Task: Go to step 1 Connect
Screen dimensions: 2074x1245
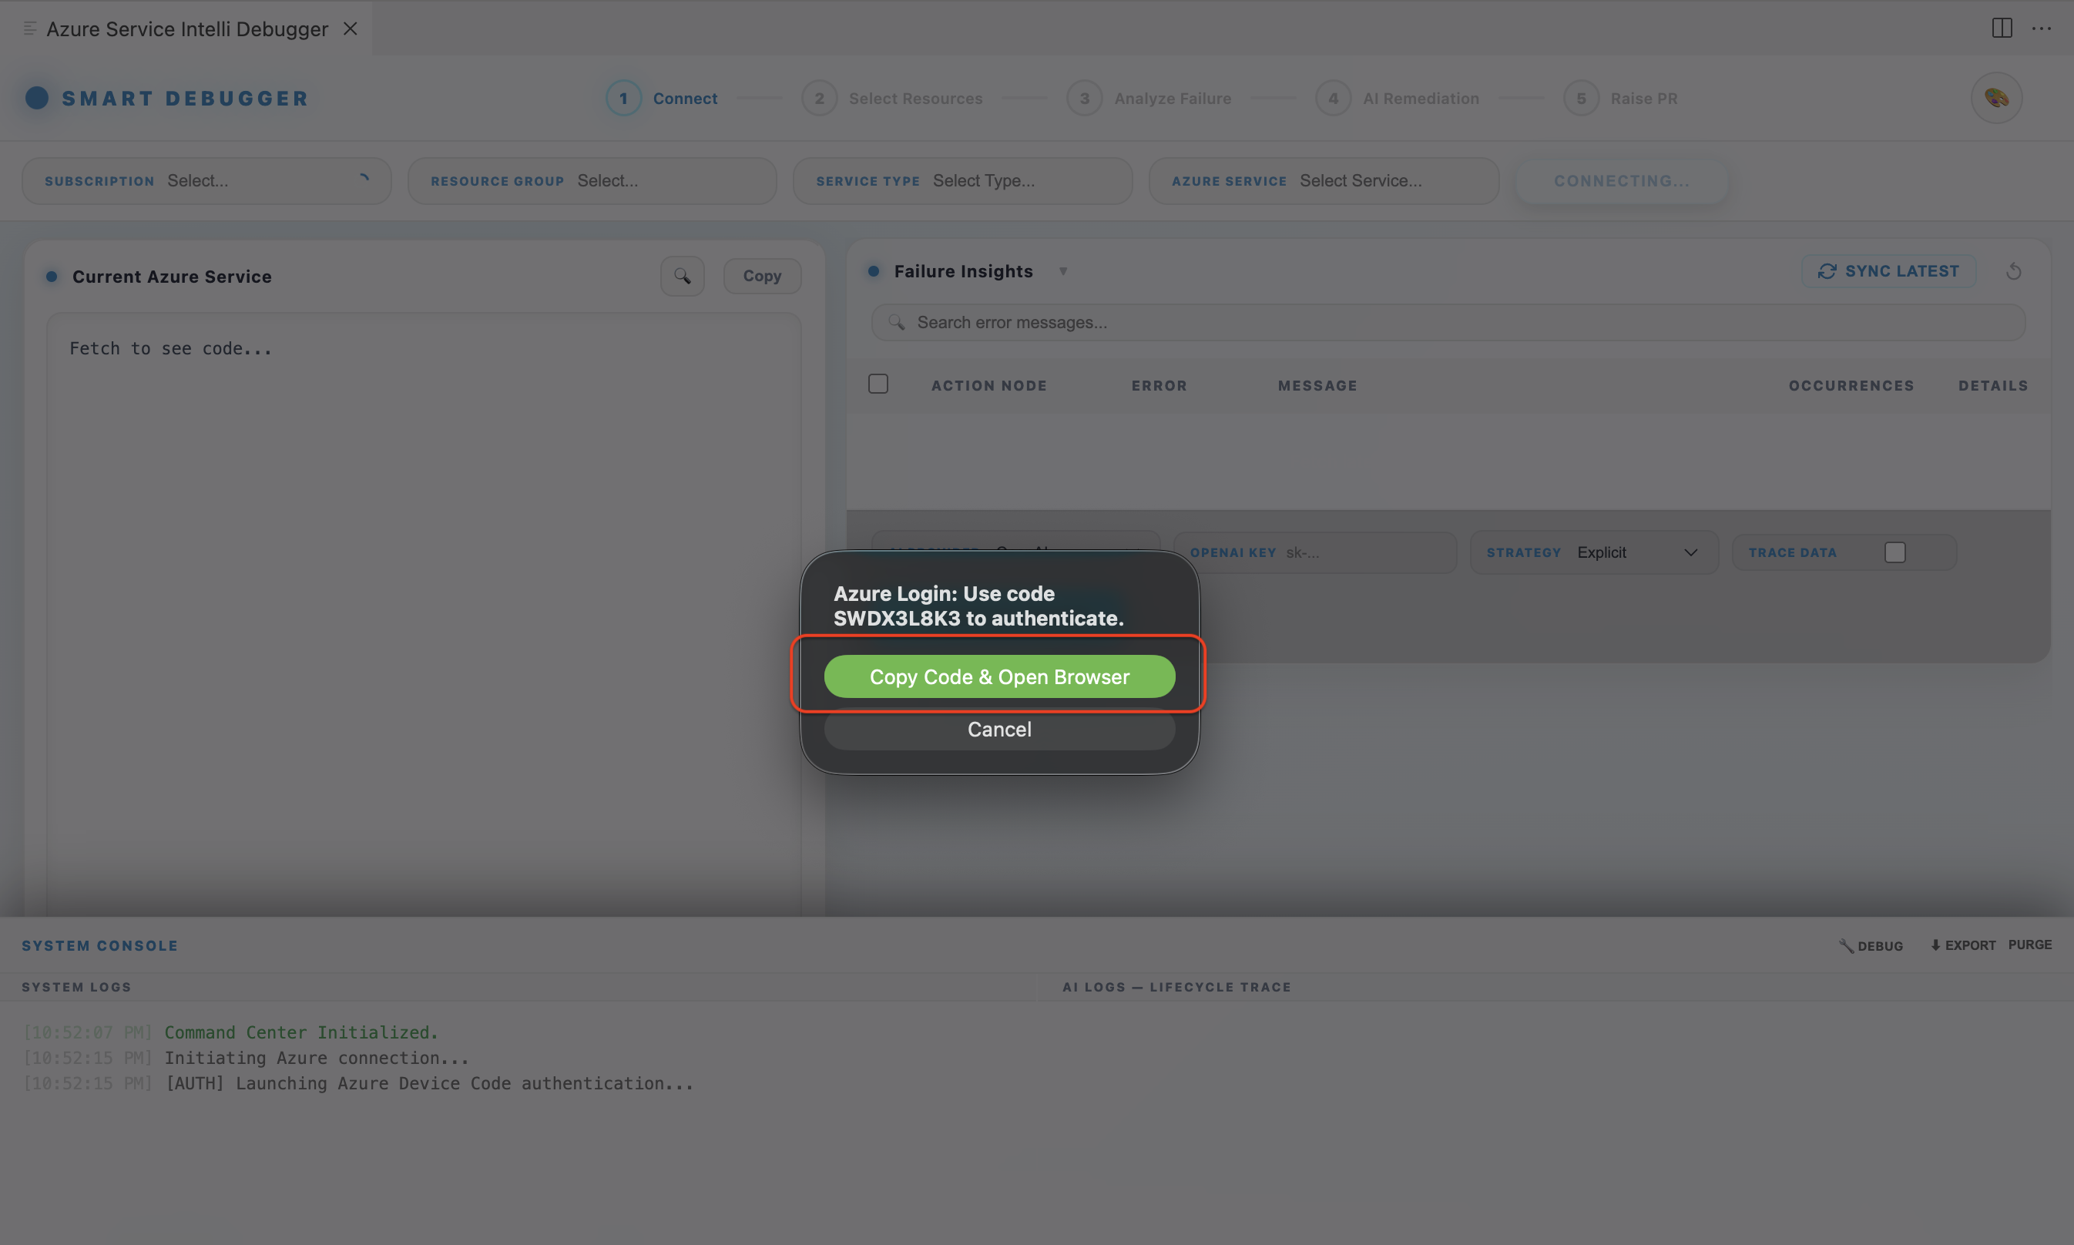Action: pos(663,98)
